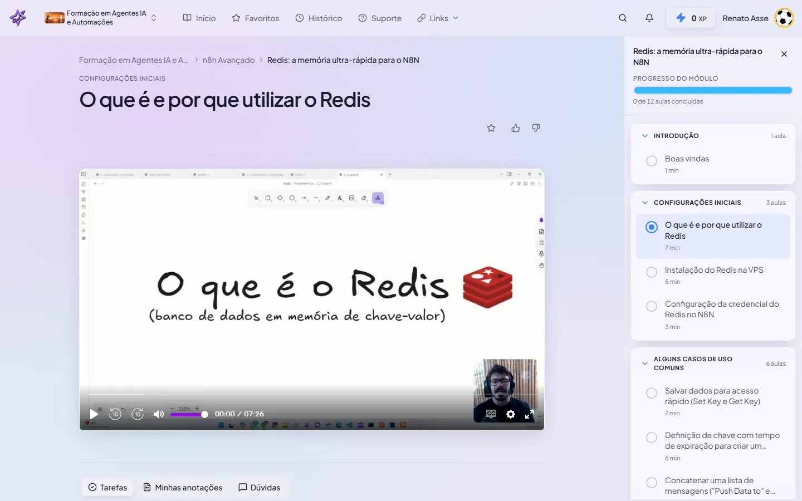Rewind video 10 seconds

pos(115,414)
